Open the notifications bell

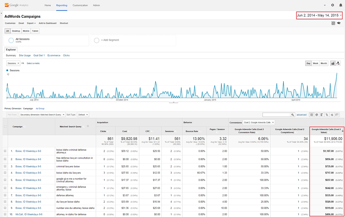point(341,5)
